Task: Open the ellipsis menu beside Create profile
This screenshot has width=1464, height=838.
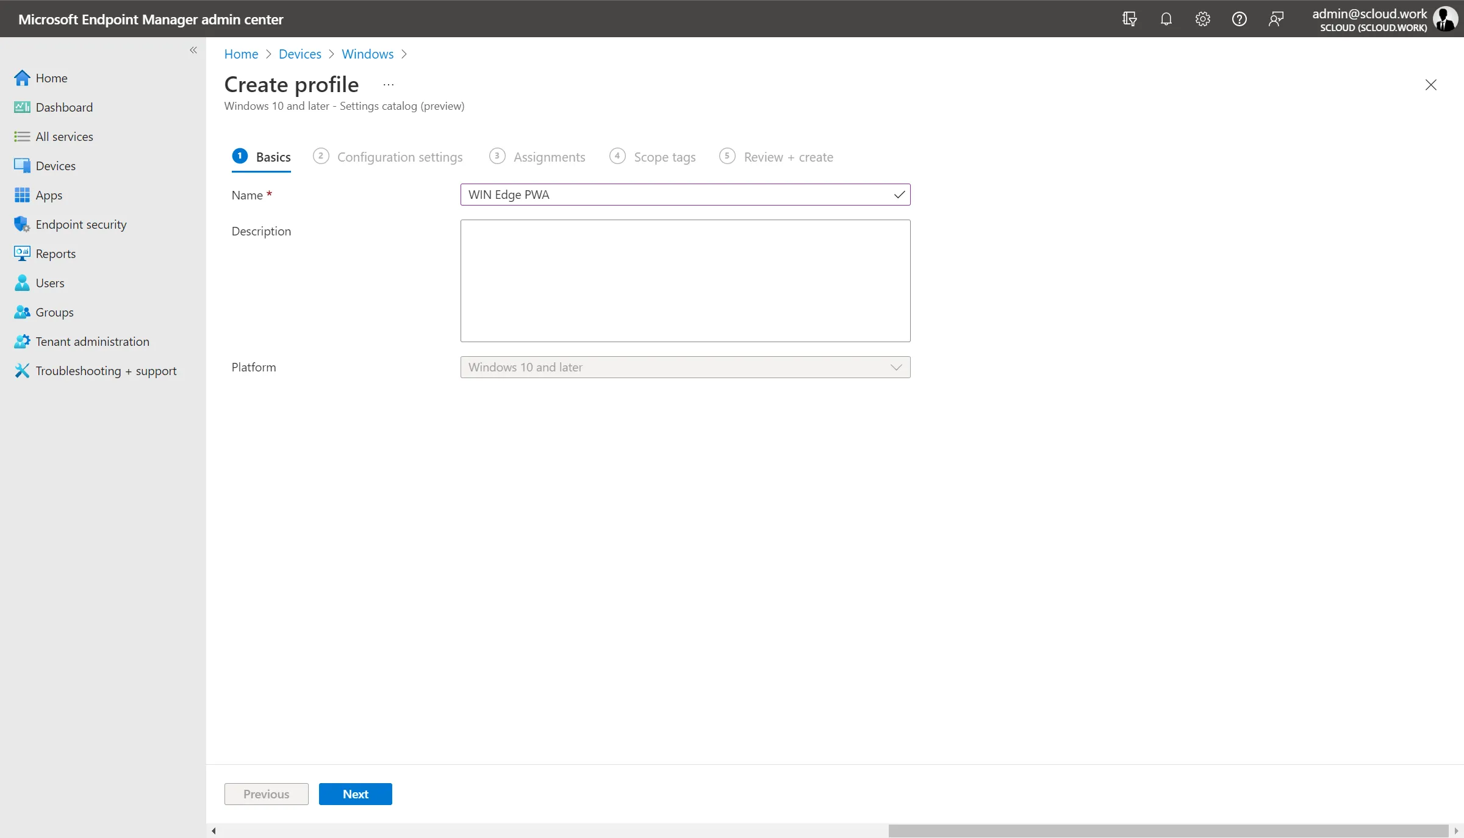Action: coord(389,85)
